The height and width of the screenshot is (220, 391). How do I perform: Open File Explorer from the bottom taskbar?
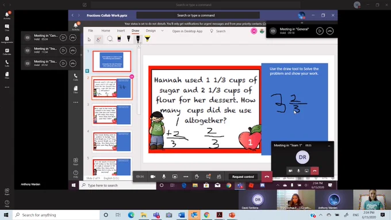pos(143,215)
